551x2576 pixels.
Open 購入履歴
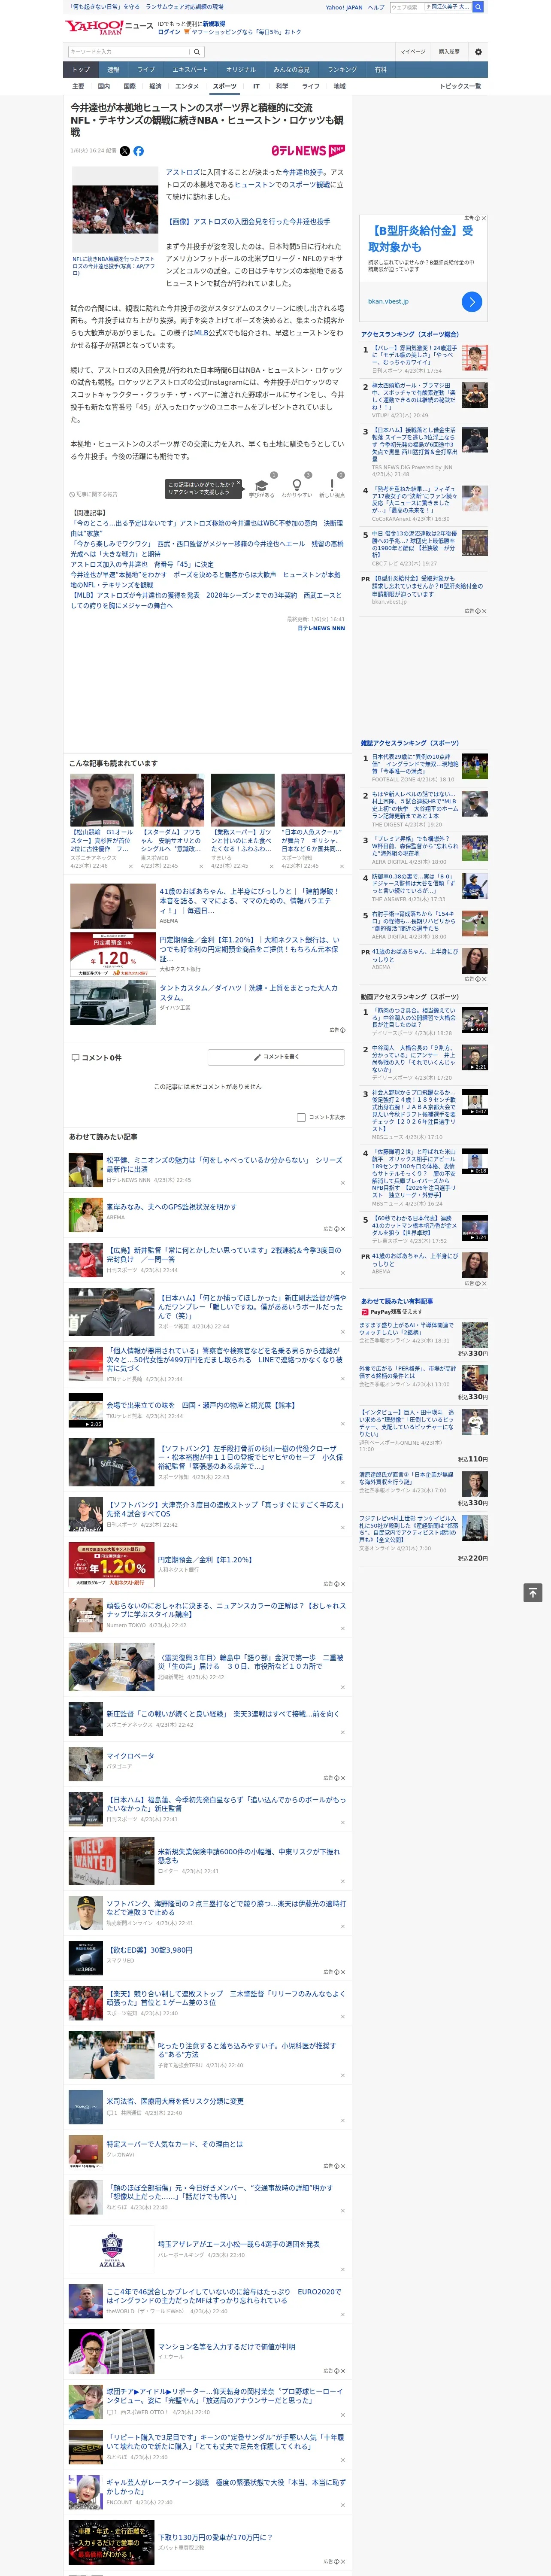[x=449, y=52]
